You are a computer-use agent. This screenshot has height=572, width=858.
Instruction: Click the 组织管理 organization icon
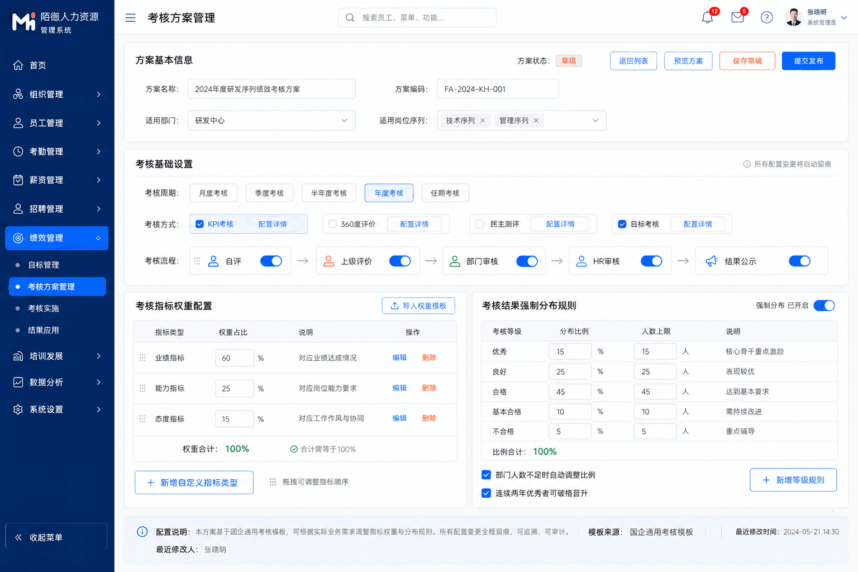pos(18,94)
